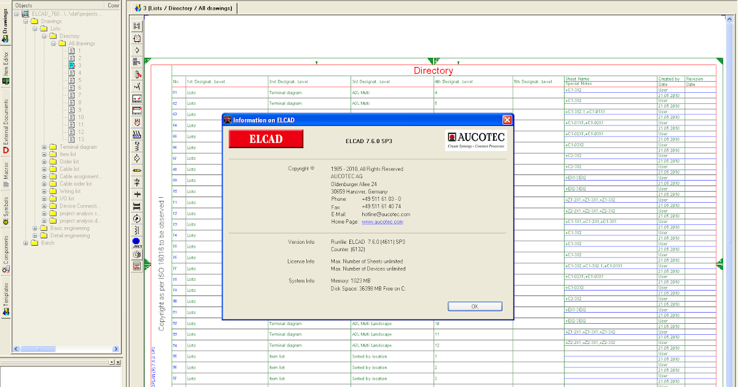This screenshot has height=387, width=738.
Task: Expand the Detail engineering folder
Action: tap(35, 235)
